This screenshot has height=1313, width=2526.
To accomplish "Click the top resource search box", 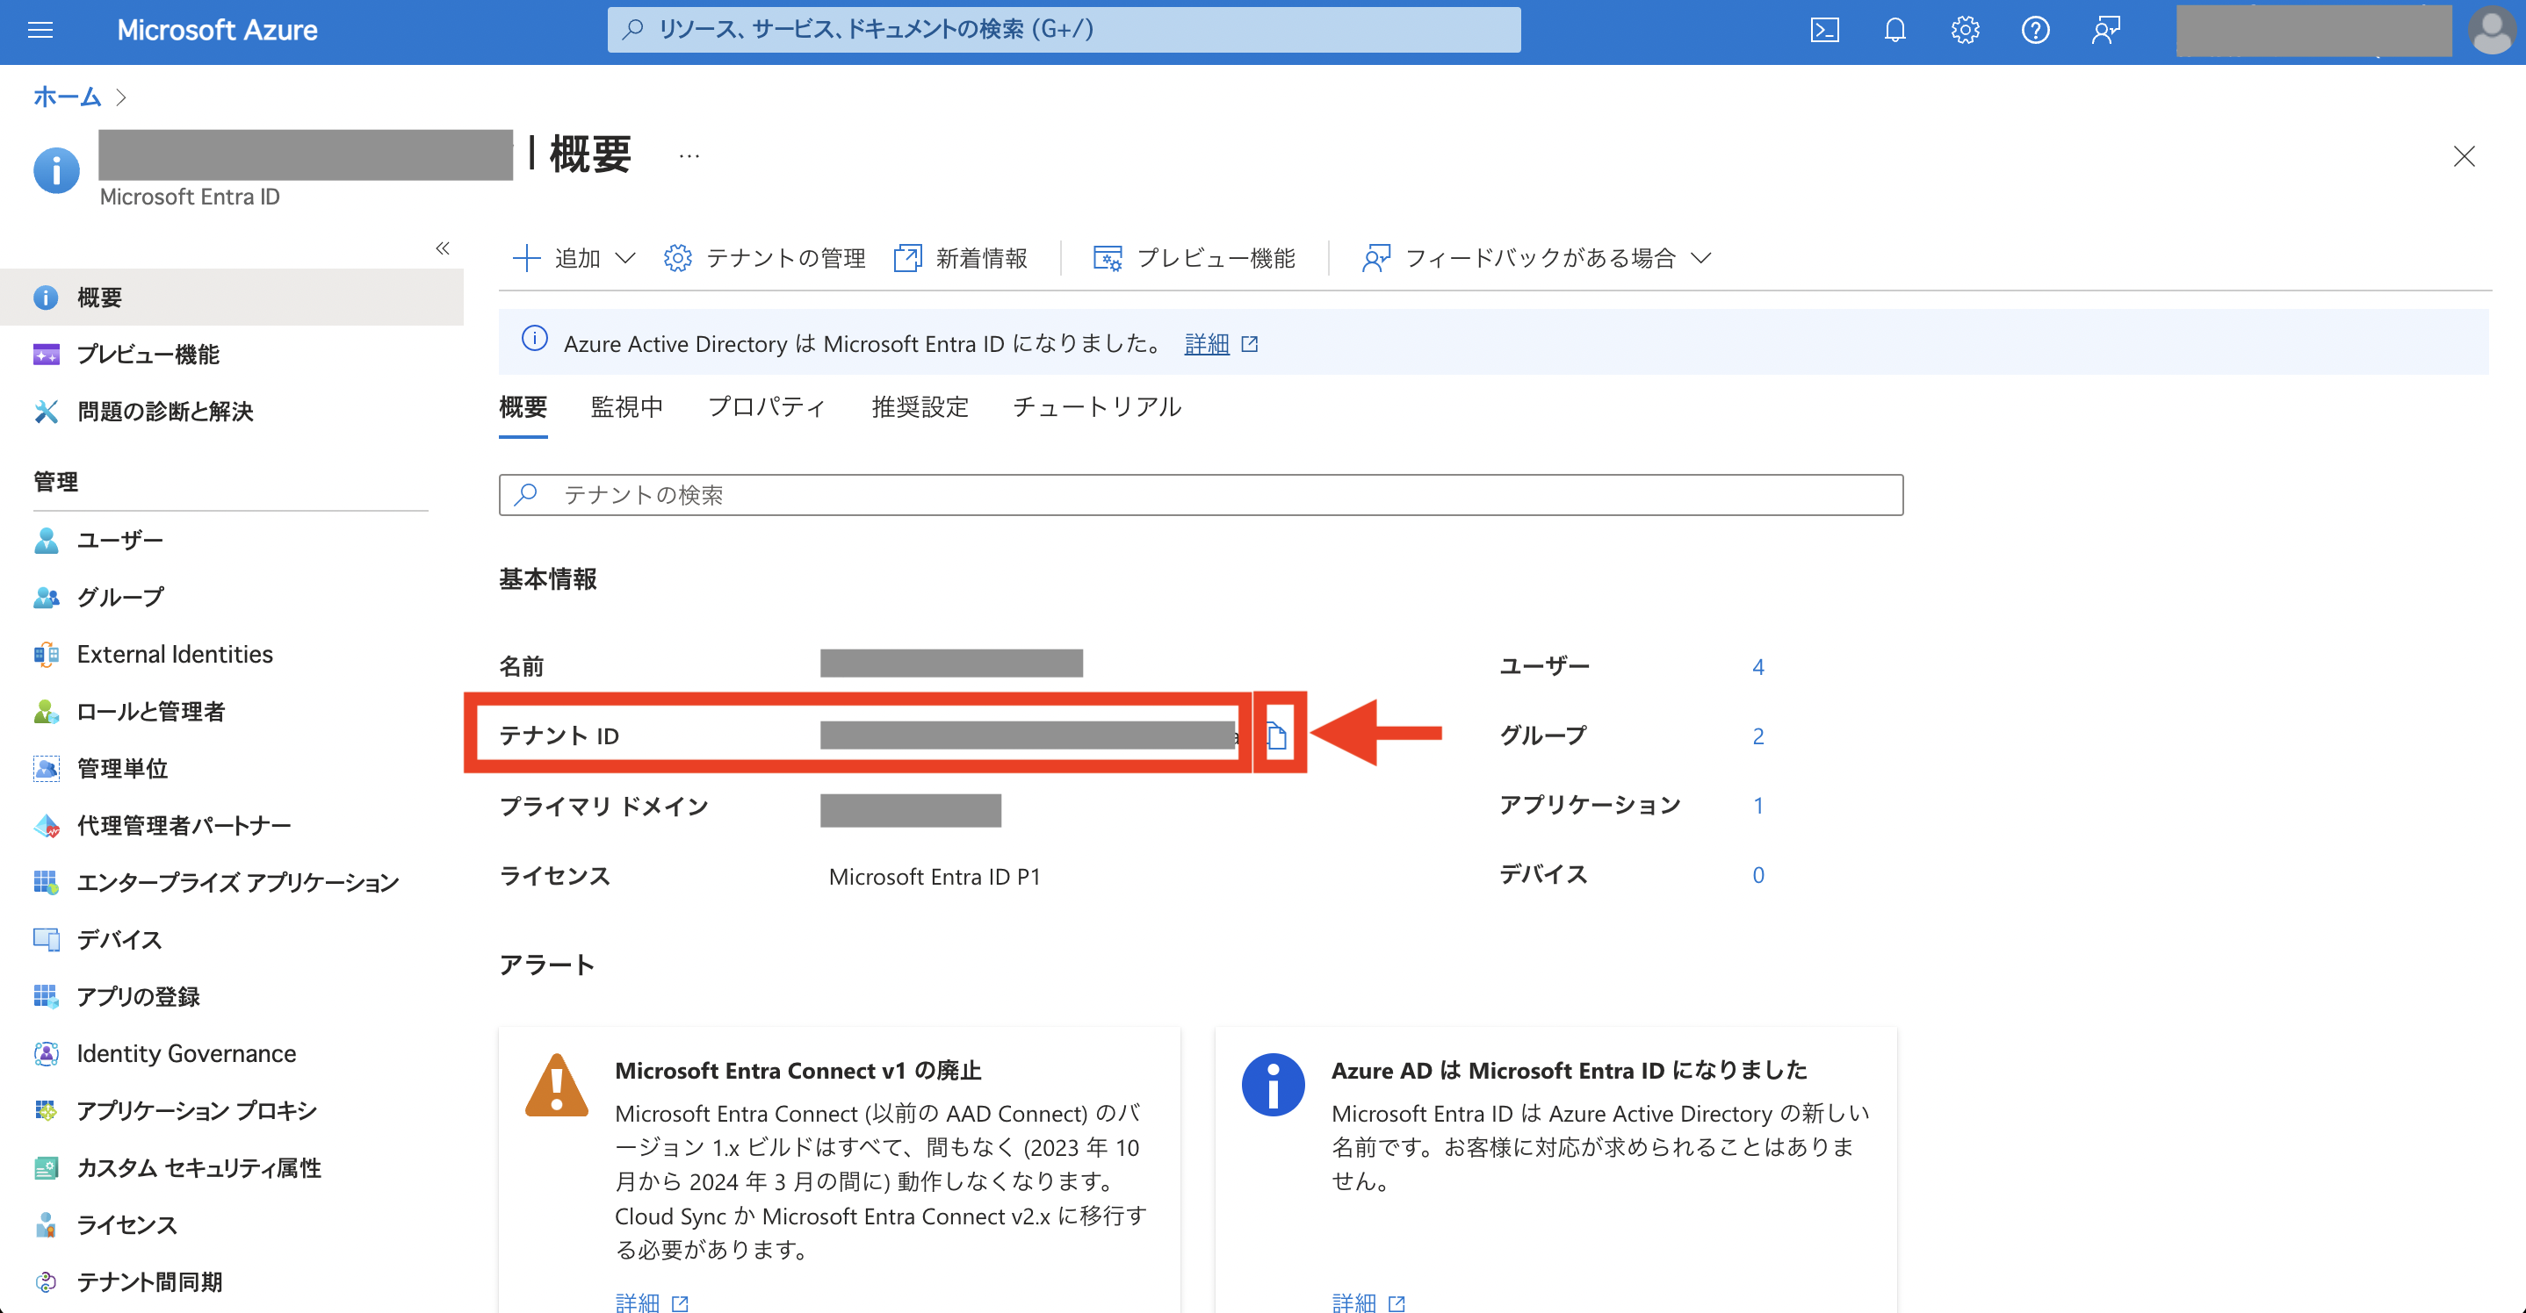I will click(1064, 29).
